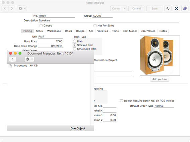Switch to the User Values tab
The image size is (190, 142).
[x=148, y=31]
